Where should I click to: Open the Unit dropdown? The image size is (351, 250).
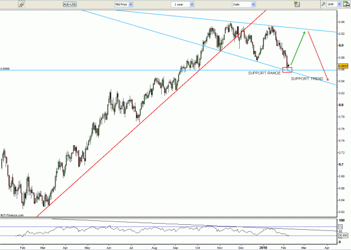pos(334,4)
